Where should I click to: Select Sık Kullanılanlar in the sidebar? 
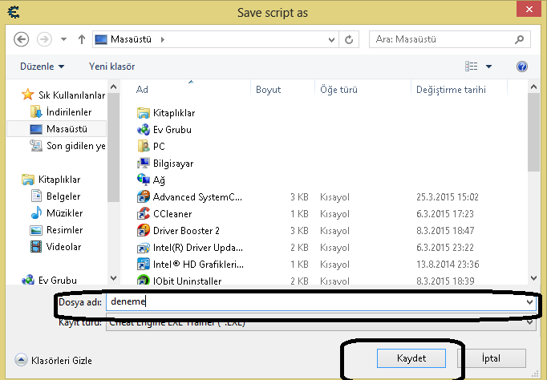(x=63, y=95)
